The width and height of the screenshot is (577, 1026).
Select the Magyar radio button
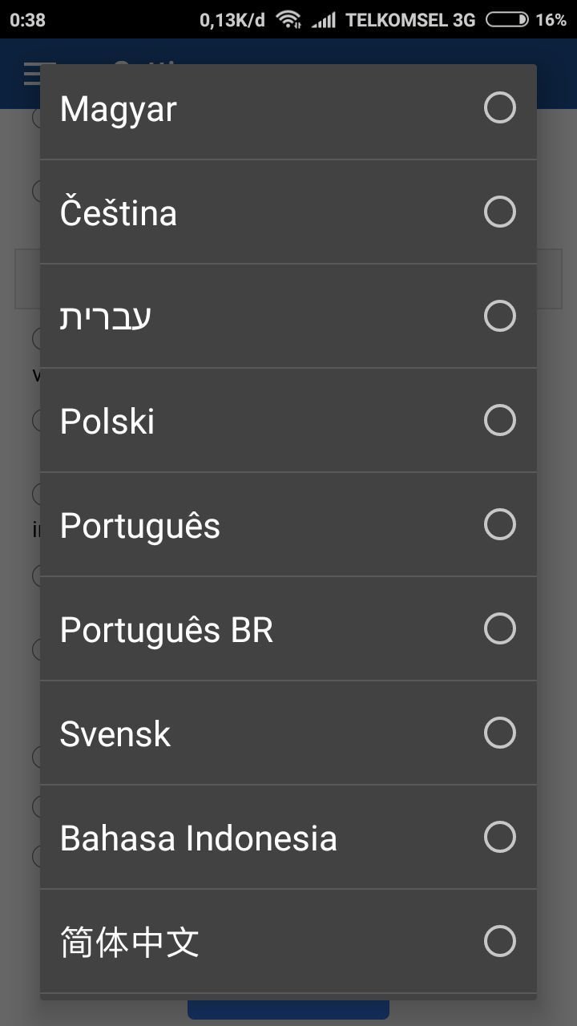click(x=499, y=108)
